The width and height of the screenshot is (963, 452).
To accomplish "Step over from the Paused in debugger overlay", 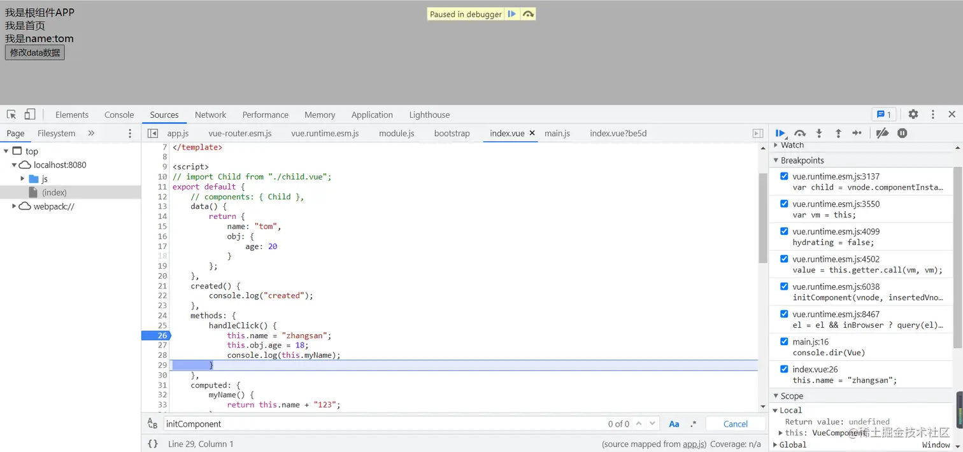I will click(x=528, y=14).
